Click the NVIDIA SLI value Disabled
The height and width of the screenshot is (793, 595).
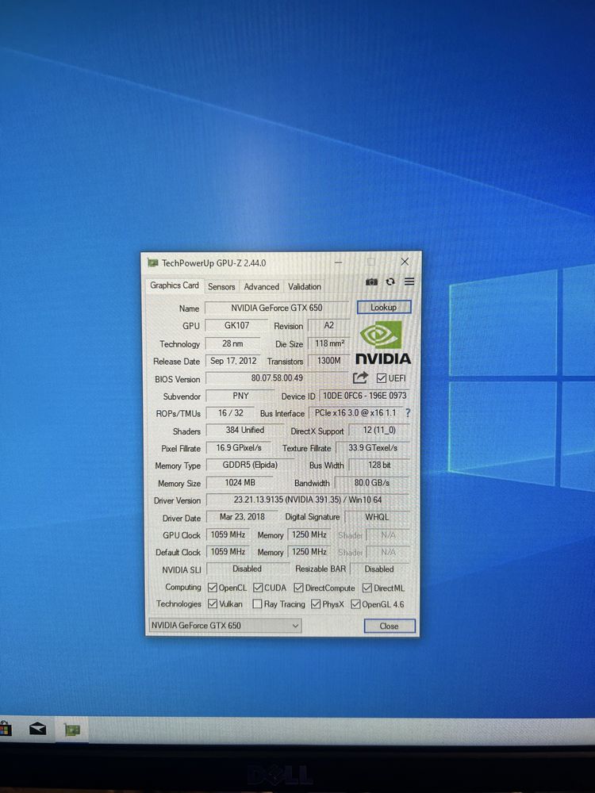(247, 569)
